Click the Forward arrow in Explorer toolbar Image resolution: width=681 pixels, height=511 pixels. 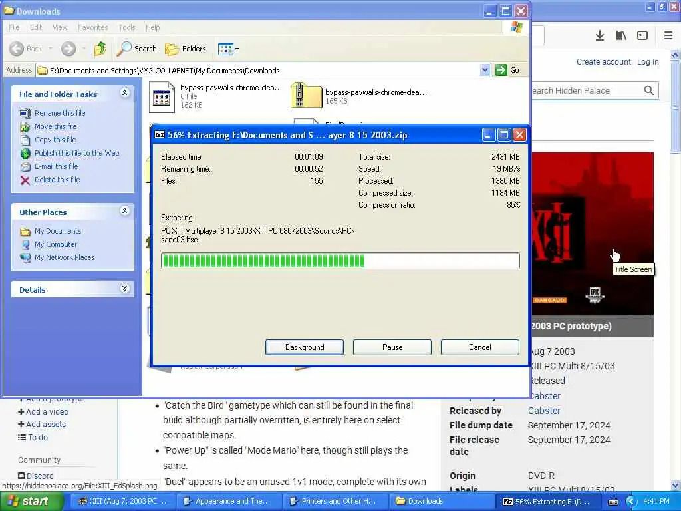point(68,49)
